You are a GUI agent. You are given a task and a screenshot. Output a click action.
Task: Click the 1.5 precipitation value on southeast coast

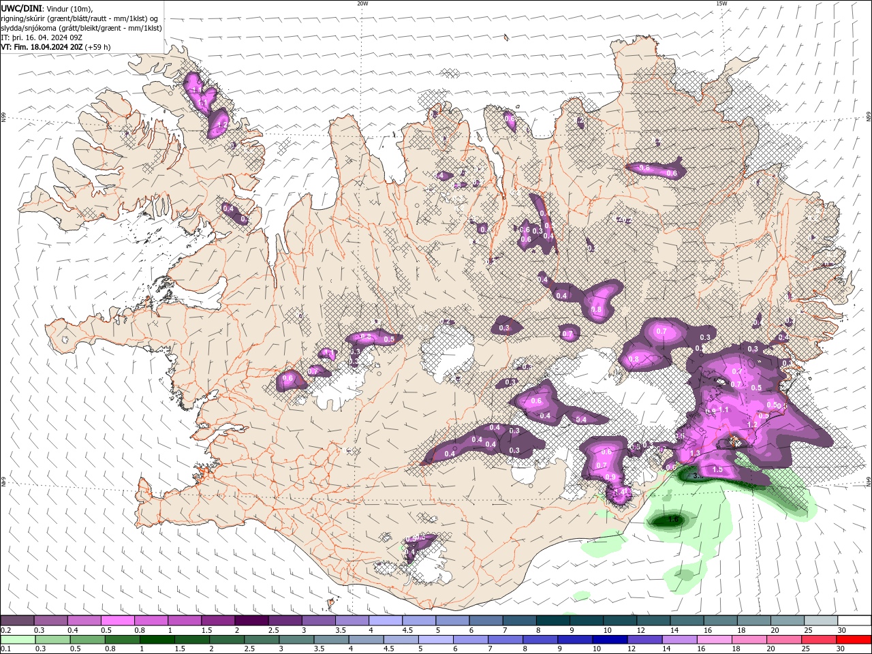click(717, 470)
